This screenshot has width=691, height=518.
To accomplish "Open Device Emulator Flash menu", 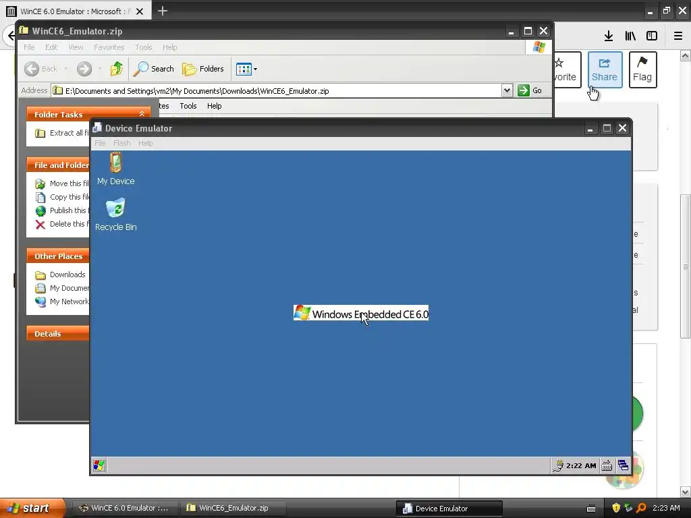I will point(121,143).
